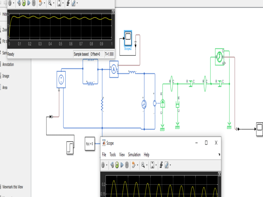Open Triggers icon in lower Scope toolbar
The height and width of the screenshot is (197, 263).
(161, 165)
